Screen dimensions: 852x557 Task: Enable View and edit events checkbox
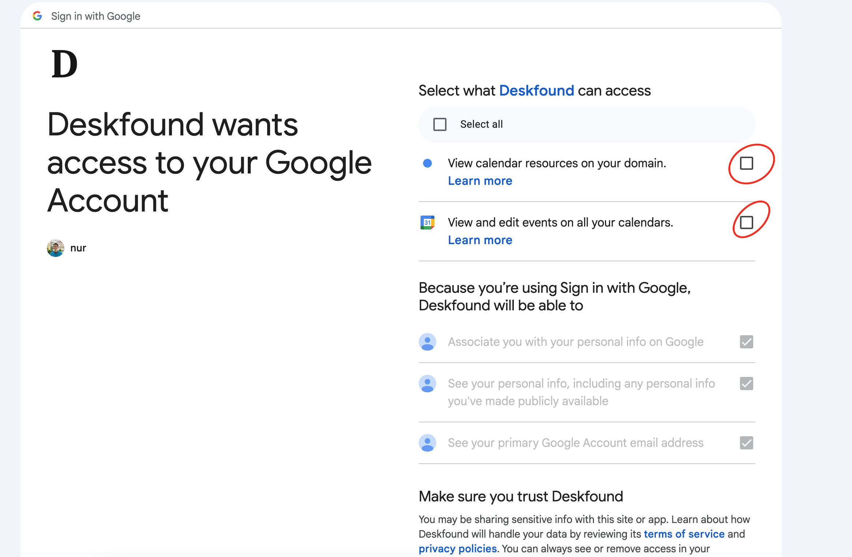pyautogui.click(x=746, y=223)
